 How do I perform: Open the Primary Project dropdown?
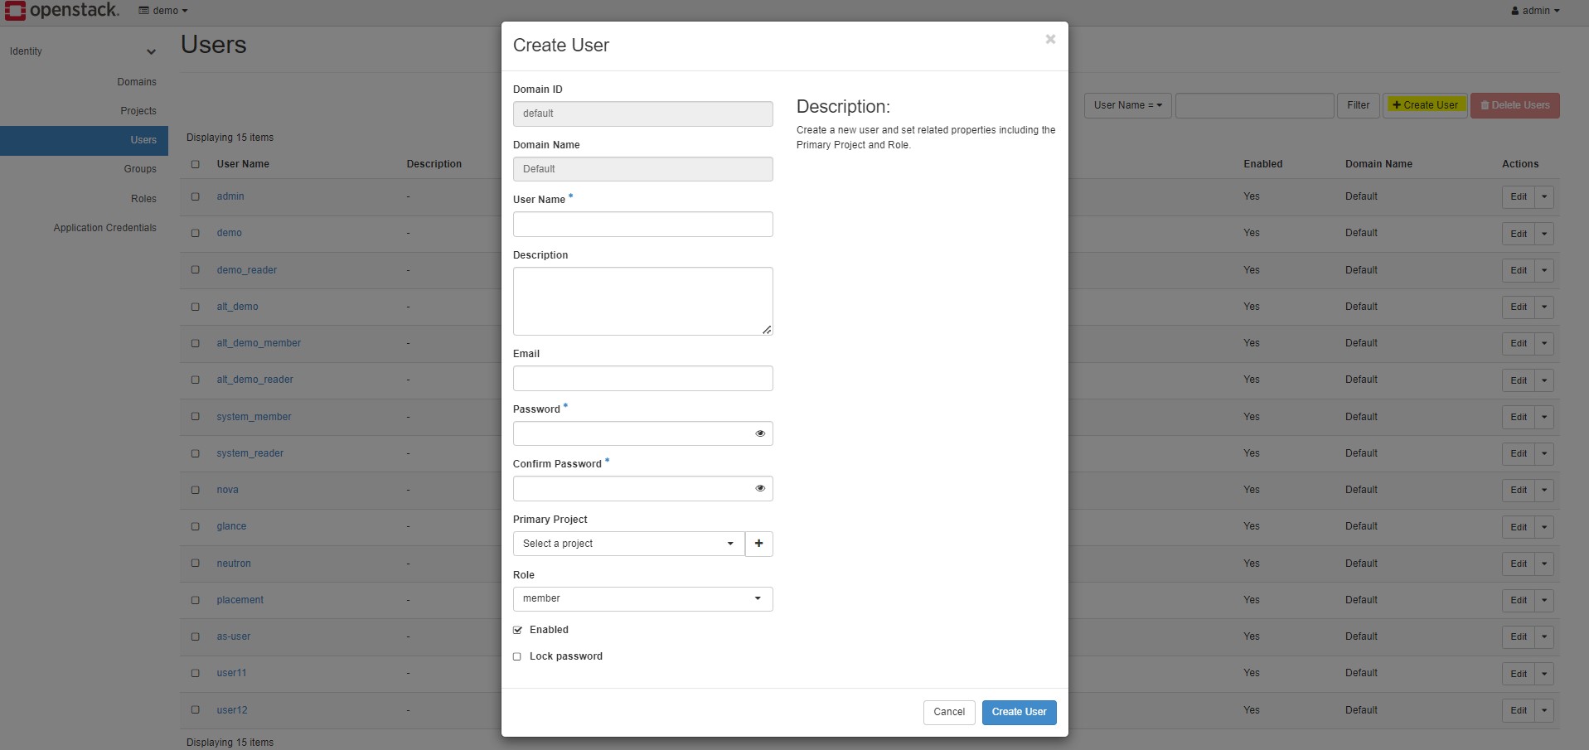[628, 544]
